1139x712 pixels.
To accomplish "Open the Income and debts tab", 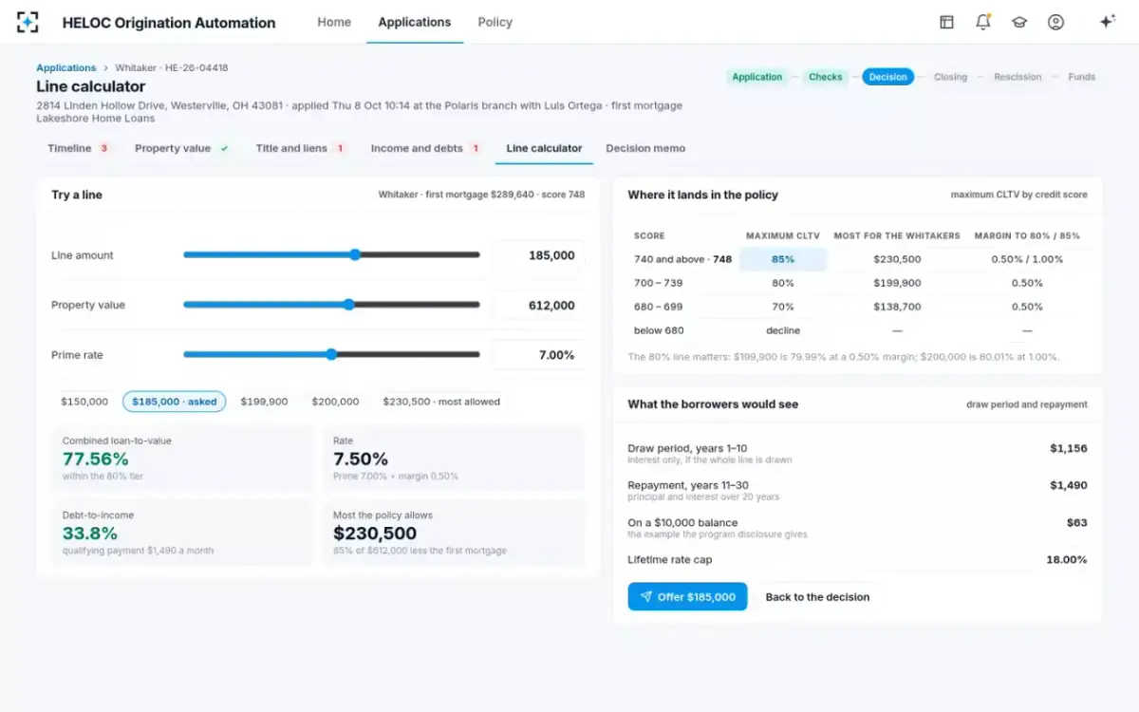I will [425, 148].
